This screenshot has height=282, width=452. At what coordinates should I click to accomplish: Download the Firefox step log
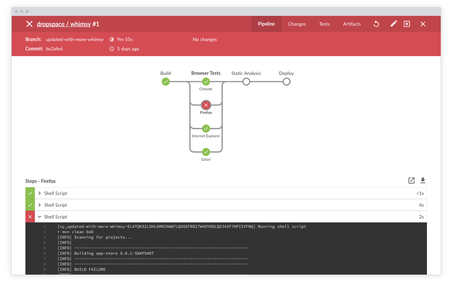coord(423,180)
